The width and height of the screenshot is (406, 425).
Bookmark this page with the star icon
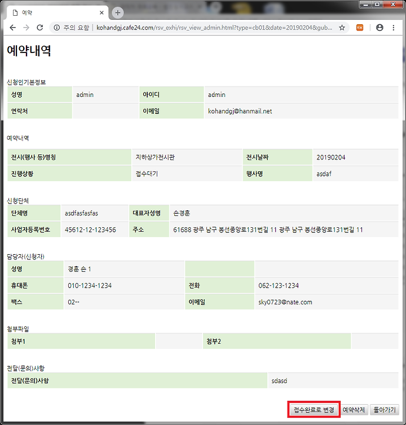[342, 28]
